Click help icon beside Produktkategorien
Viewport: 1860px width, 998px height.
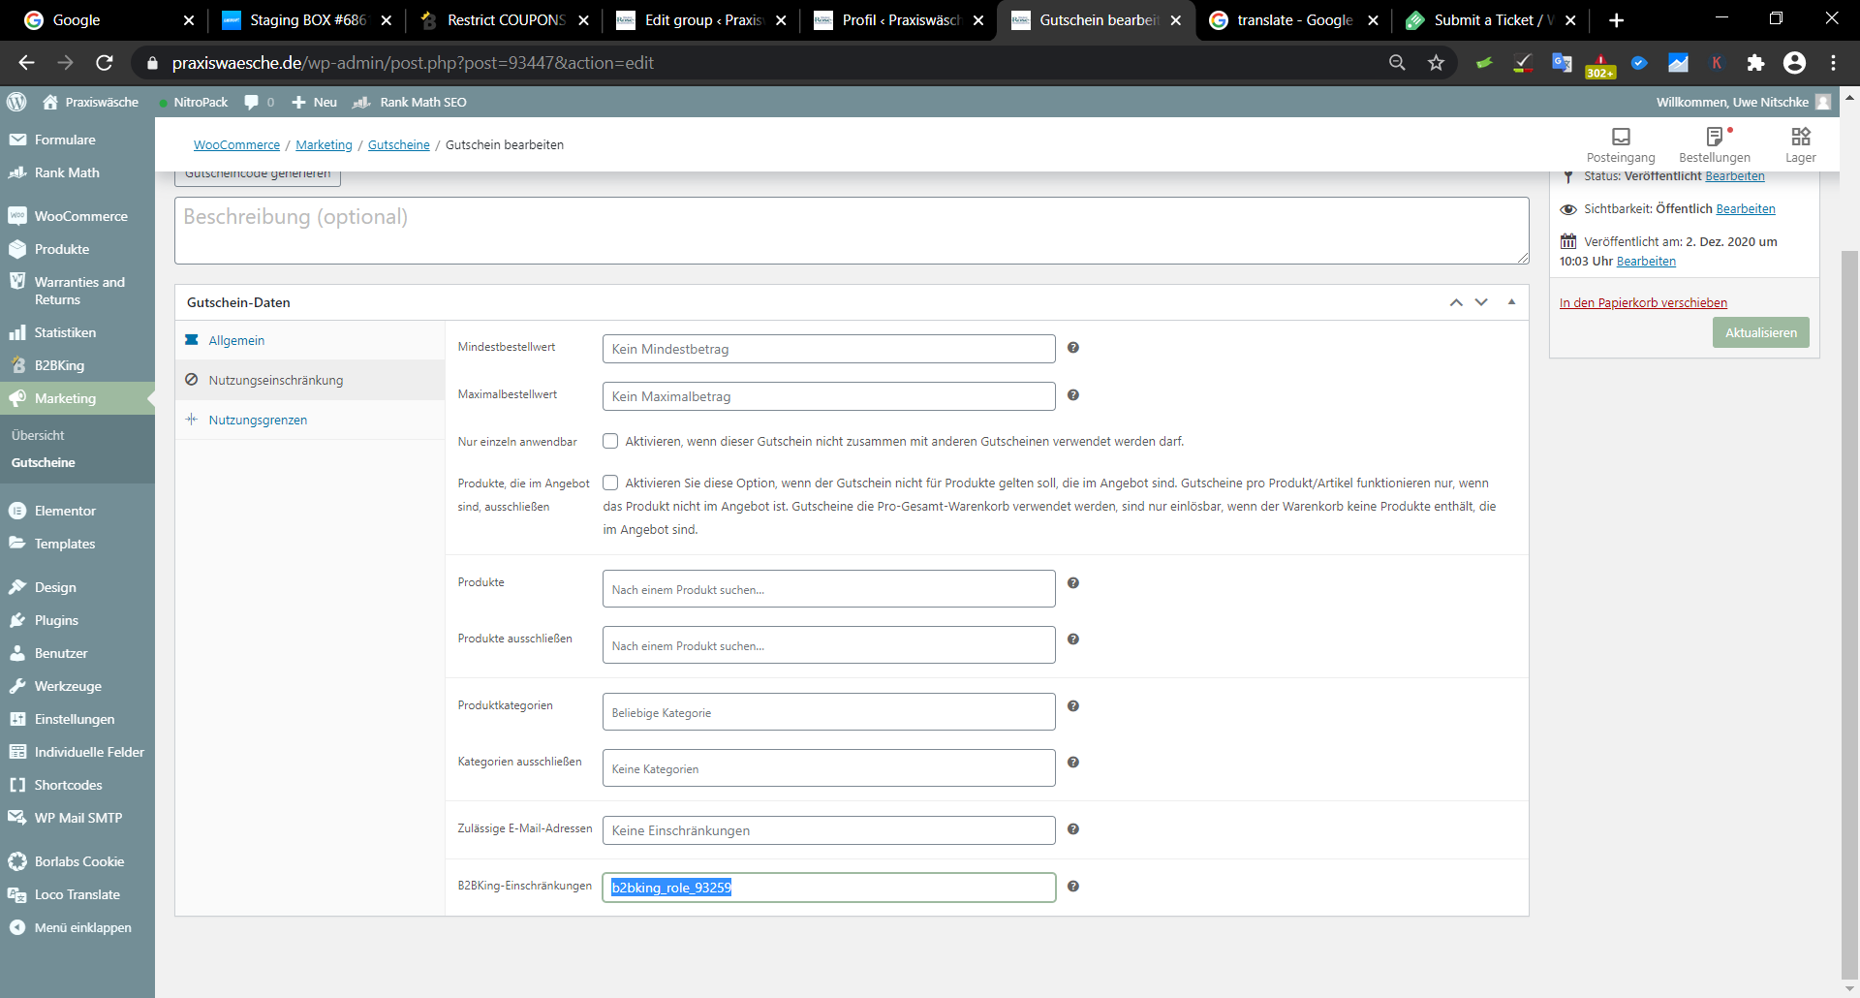(x=1073, y=706)
